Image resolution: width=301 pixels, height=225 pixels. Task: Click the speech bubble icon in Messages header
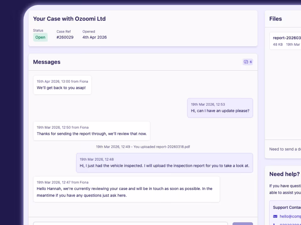pyautogui.click(x=246, y=62)
